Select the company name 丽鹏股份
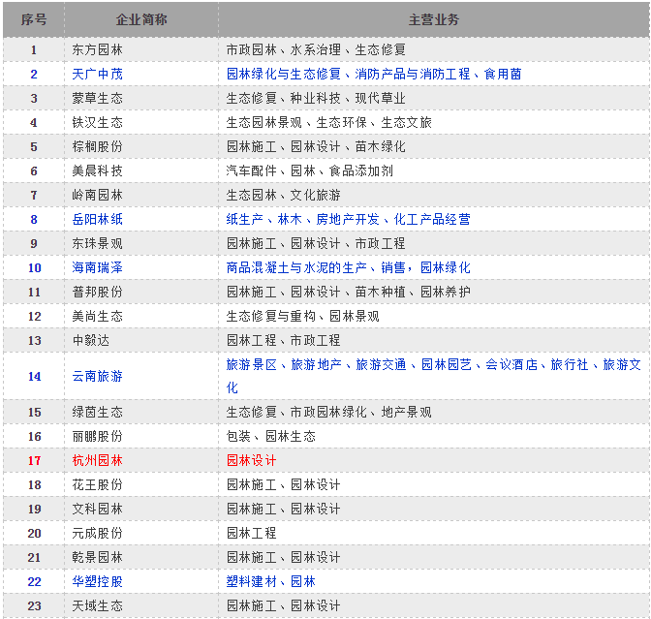This screenshot has height=619, width=651. 97,436
